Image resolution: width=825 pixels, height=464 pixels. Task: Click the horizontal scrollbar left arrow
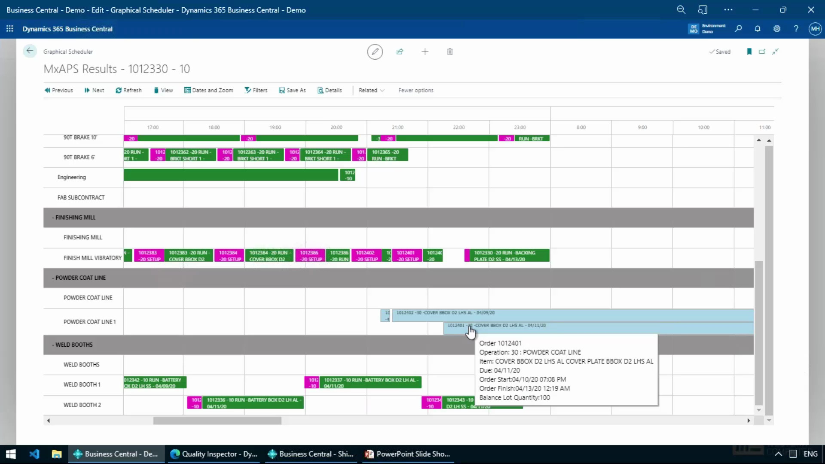(x=48, y=421)
